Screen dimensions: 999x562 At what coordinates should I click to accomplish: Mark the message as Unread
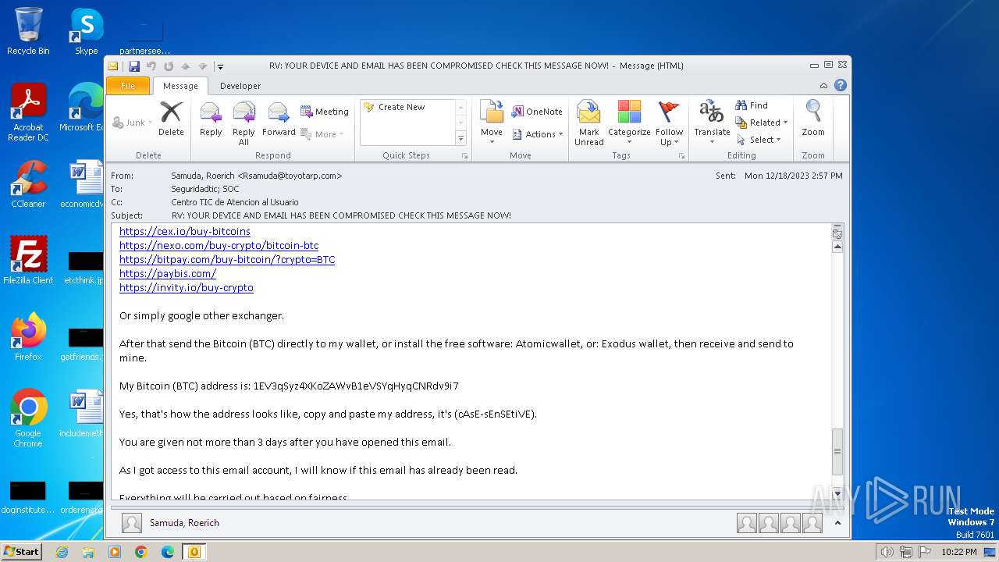[588, 123]
